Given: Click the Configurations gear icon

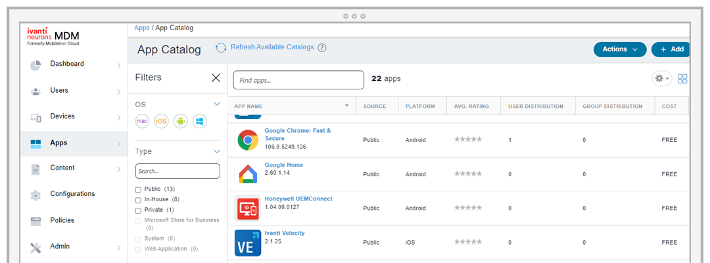Looking at the screenshot, I should [x=35, y=195].
